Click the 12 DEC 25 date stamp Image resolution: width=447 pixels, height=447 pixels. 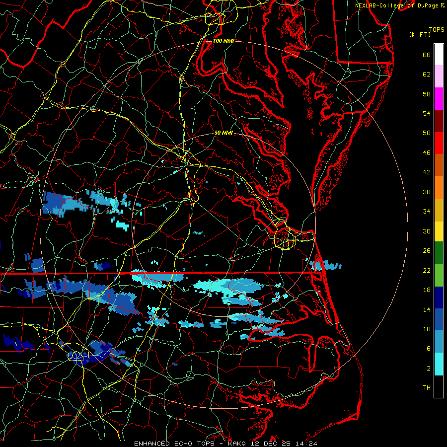(272, 444)
